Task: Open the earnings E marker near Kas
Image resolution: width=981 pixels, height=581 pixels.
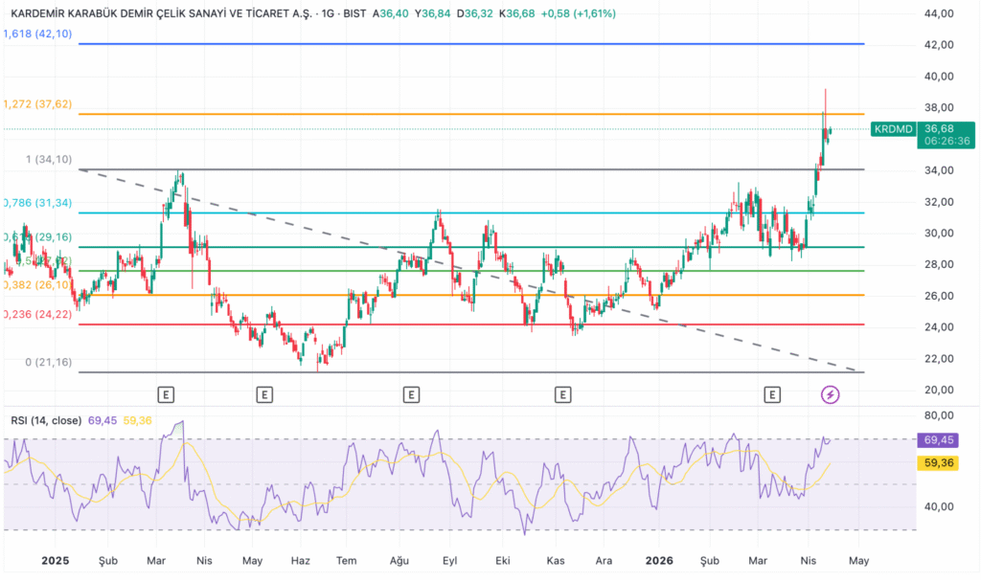Action: point(562,394)
